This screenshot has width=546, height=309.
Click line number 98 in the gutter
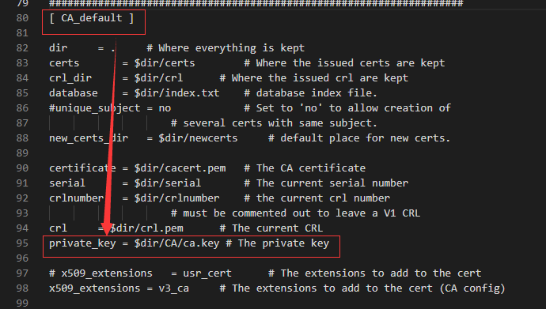[22, 288]
